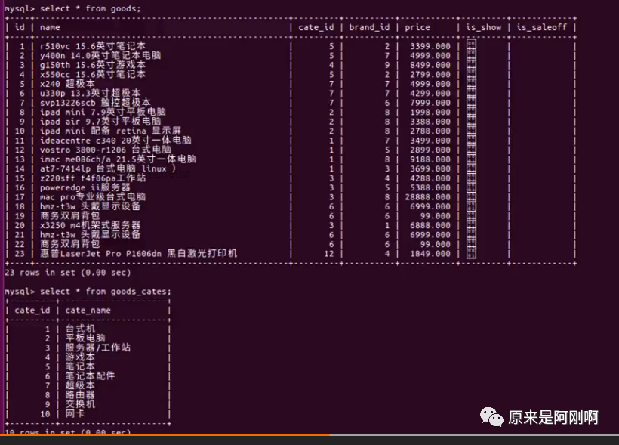Click the 'poweredge ii服务器' row name
Image resolution: width=619 pixels, height=445 pixels.
[85, 187]
